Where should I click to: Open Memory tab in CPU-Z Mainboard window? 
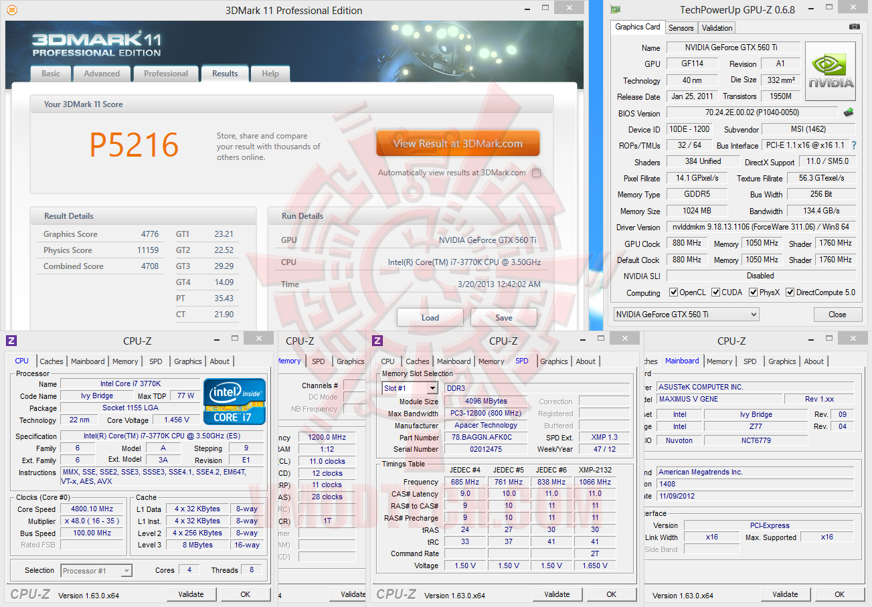tap(719, 361)
